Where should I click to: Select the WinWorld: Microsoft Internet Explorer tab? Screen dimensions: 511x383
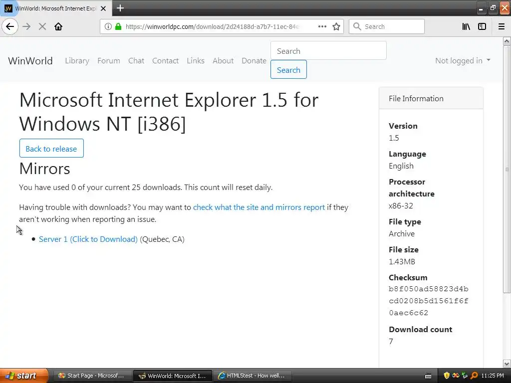[x=56, y=8]
